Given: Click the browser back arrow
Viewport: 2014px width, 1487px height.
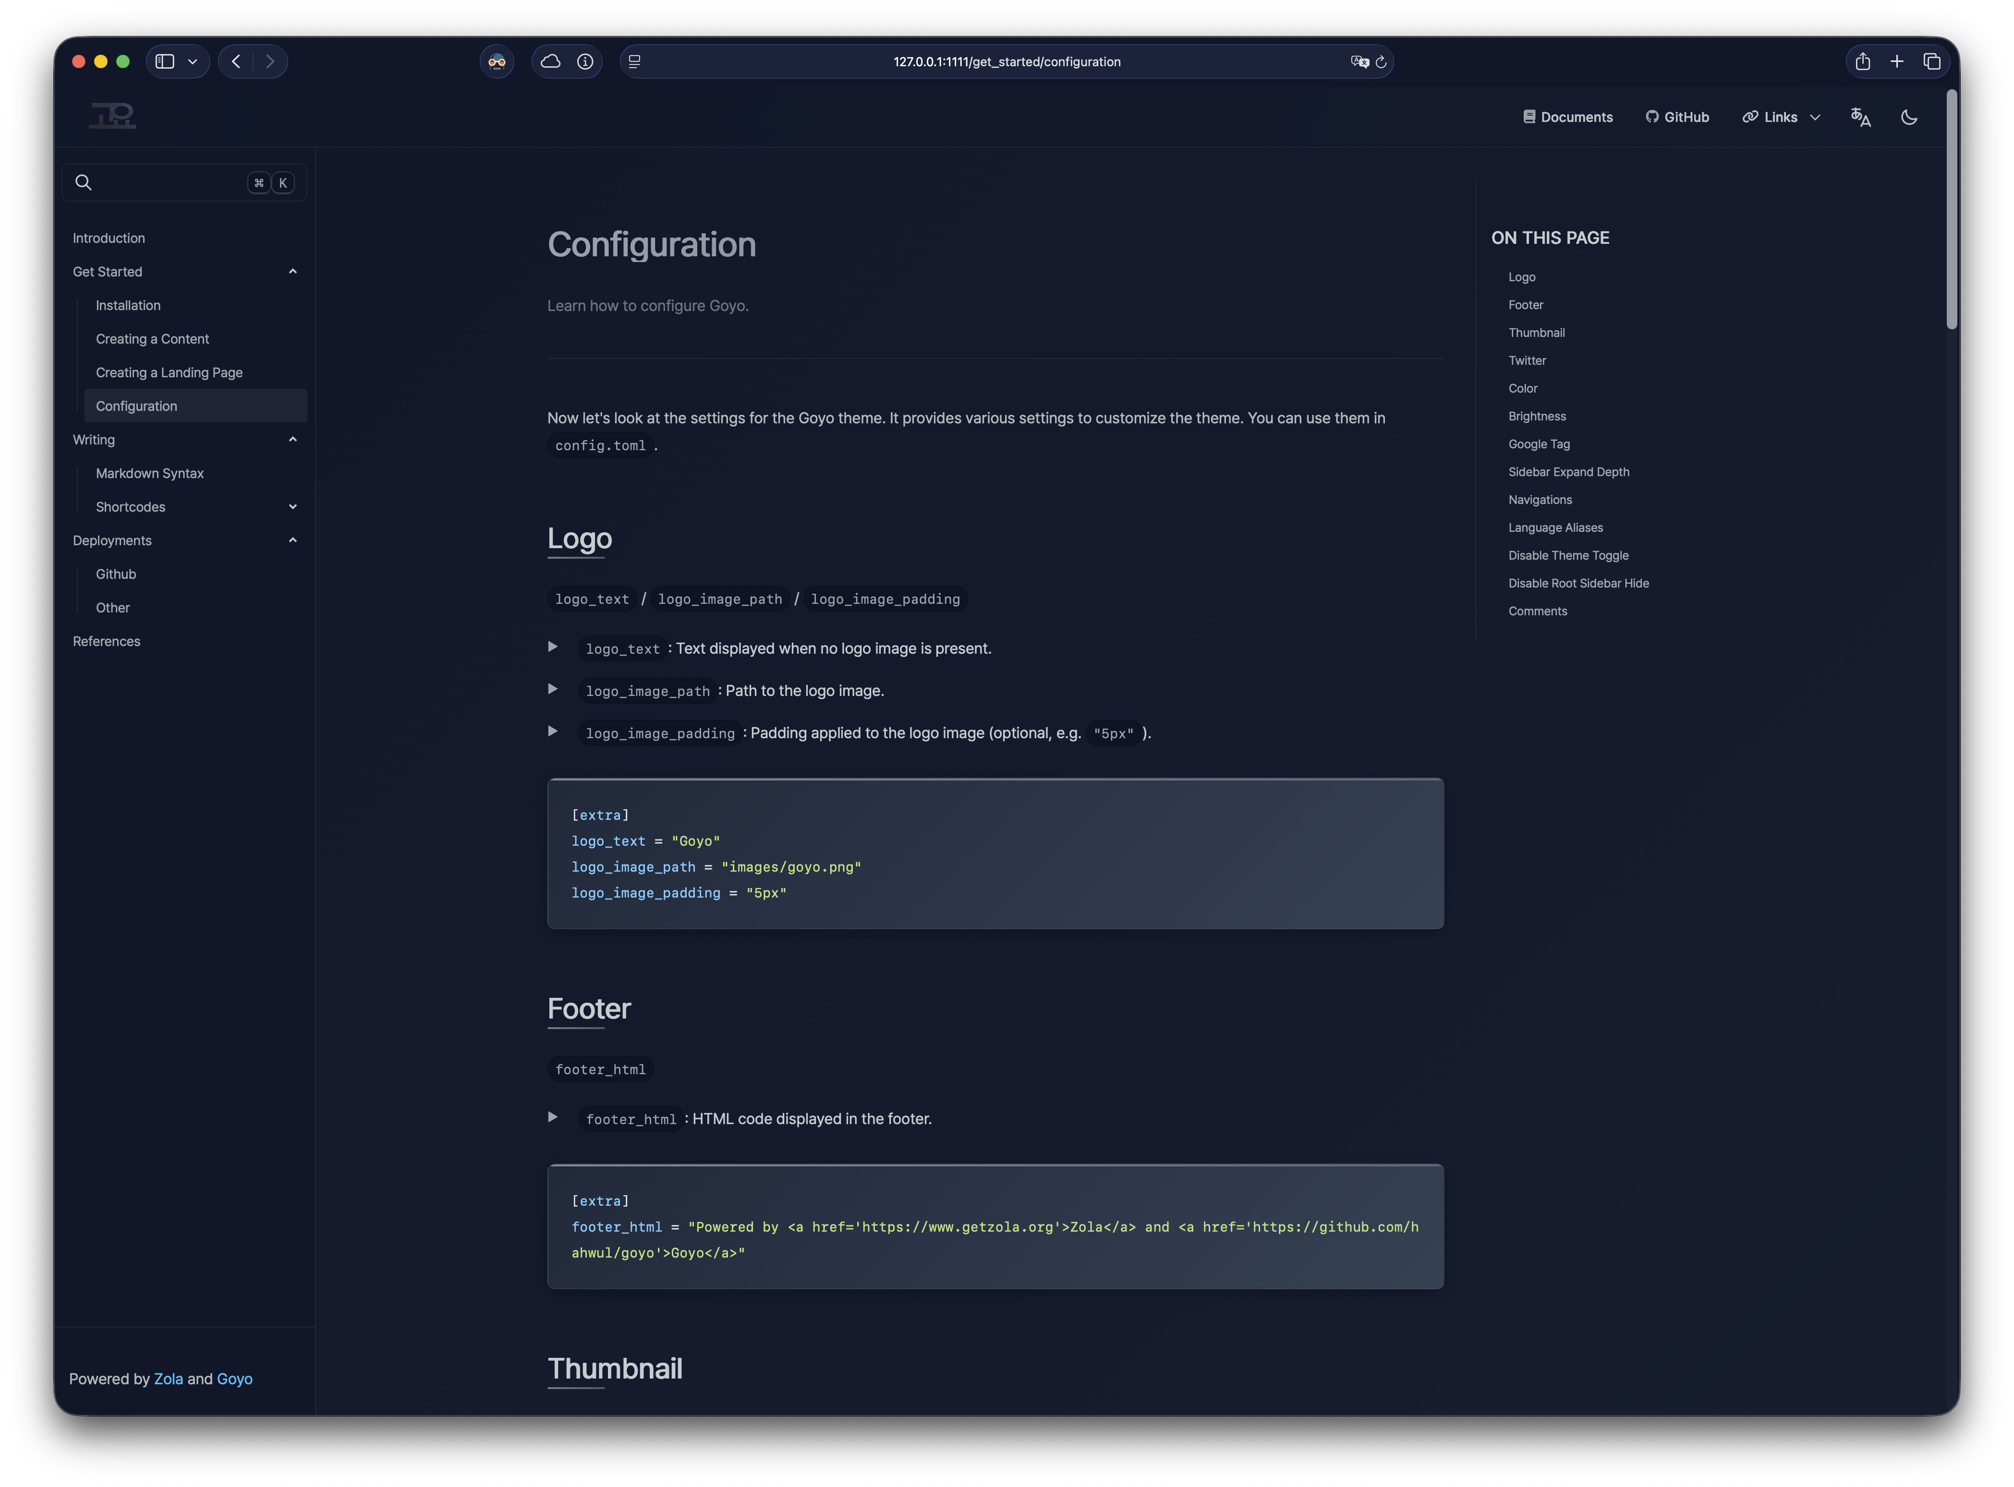Looking at the screenshot, I should tap(236, 61).
